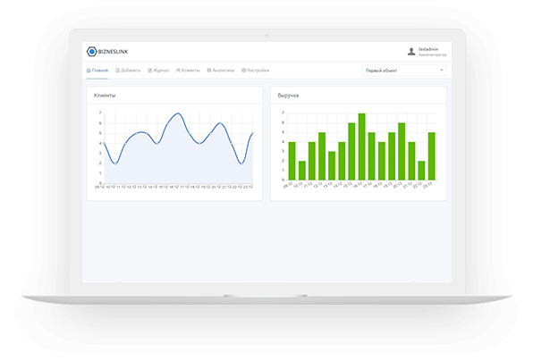533x360 pixels.
Task: Click the arrow of the object selector
Action: 442,71
